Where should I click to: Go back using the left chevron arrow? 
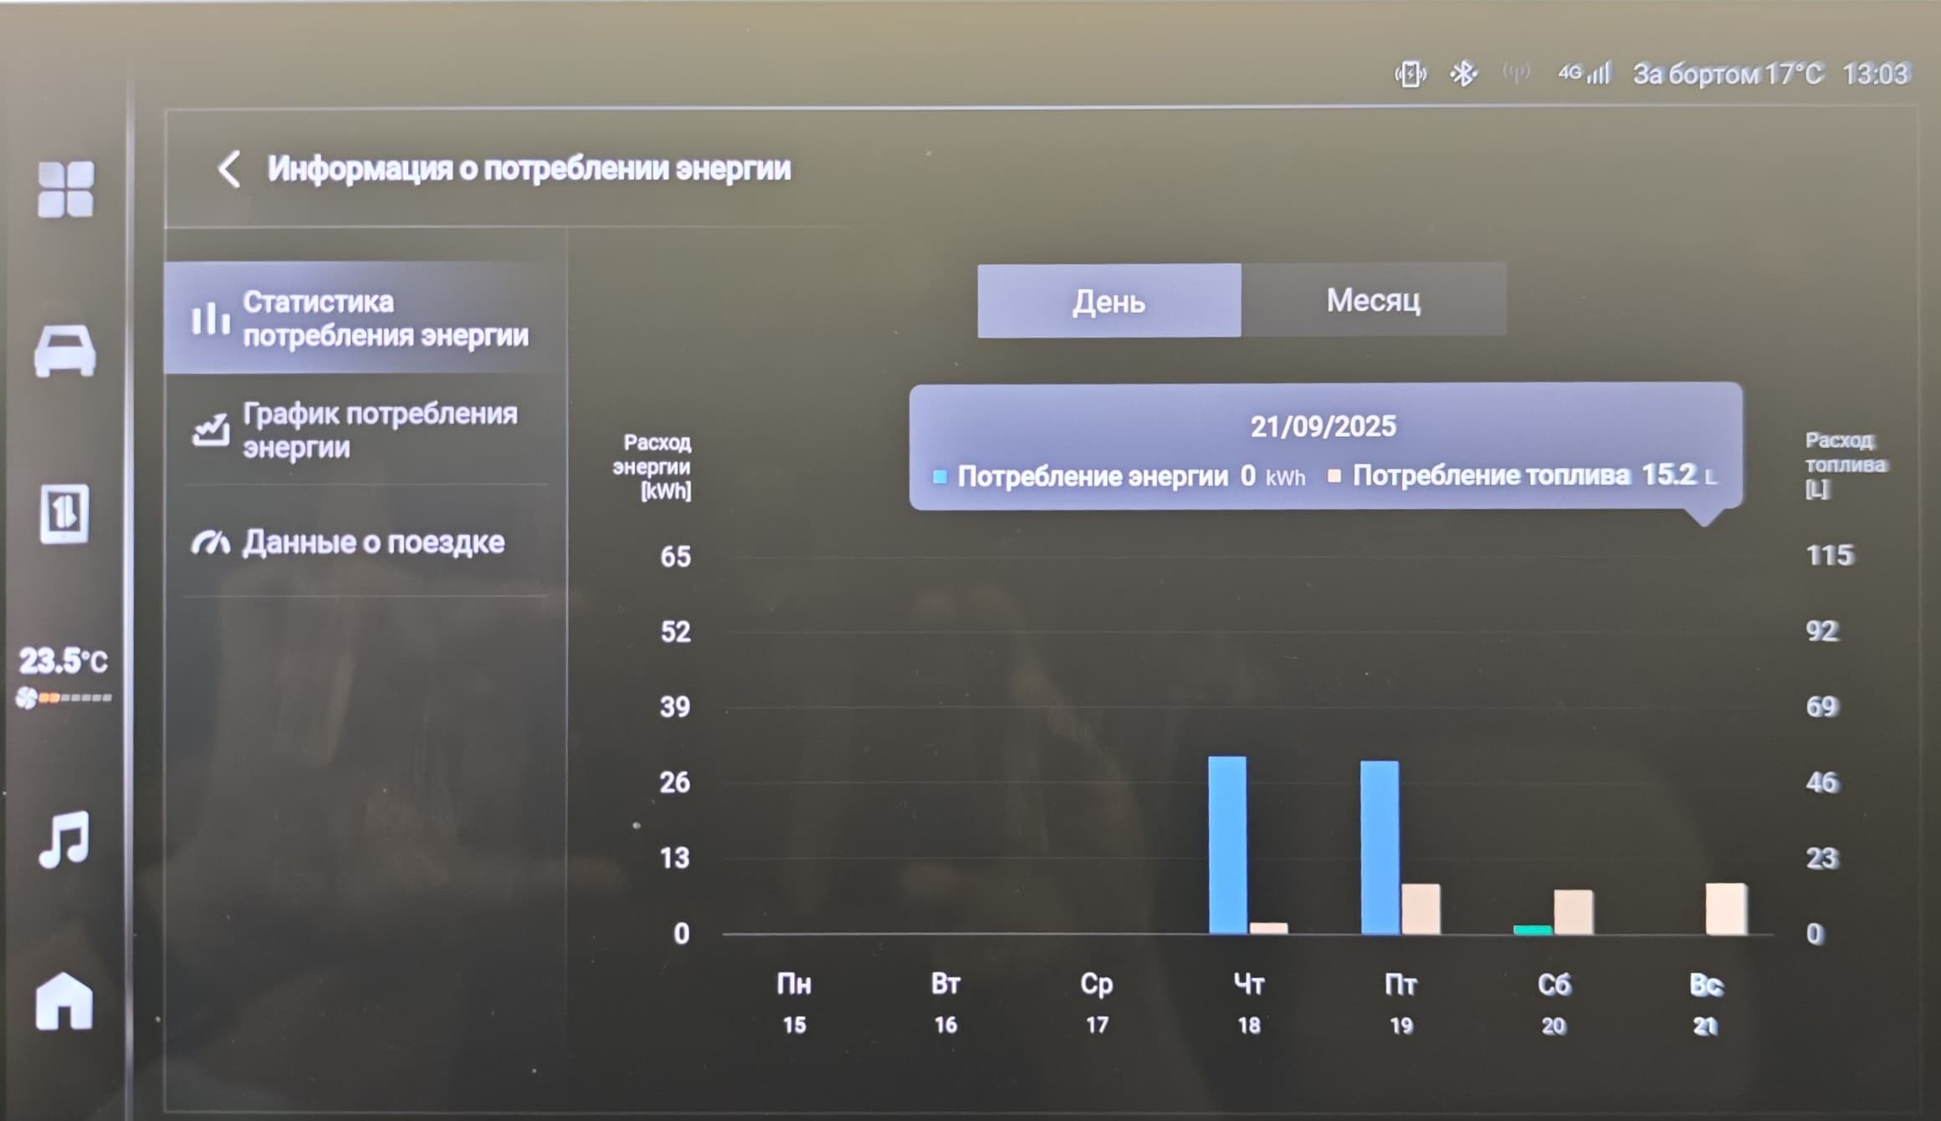click(x=228, y=169)
